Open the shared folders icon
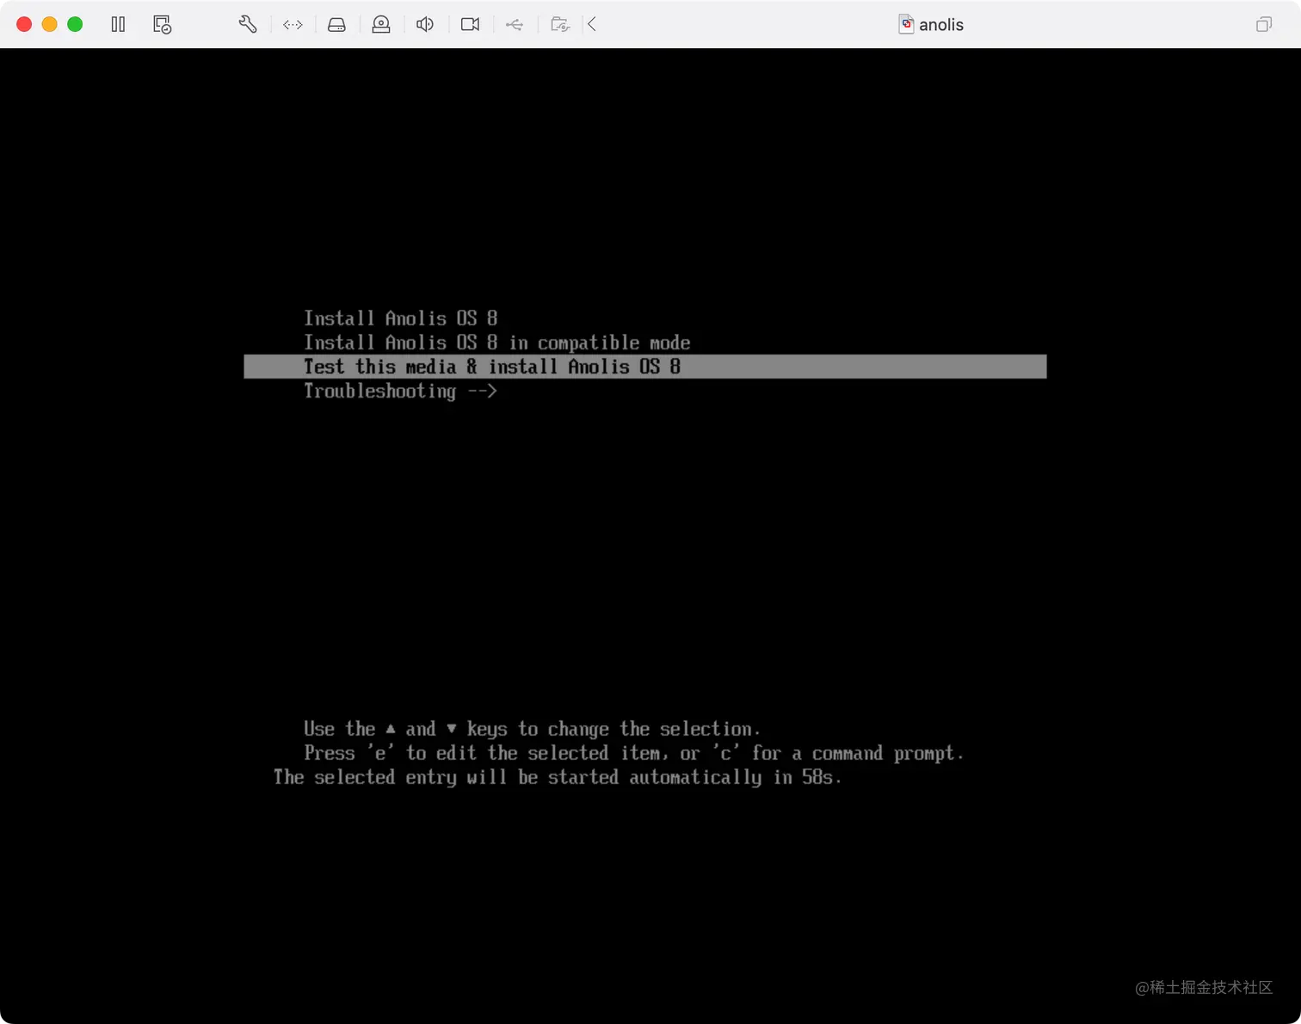Viewport: 1301px width, 1024px height. pos(560,24)
